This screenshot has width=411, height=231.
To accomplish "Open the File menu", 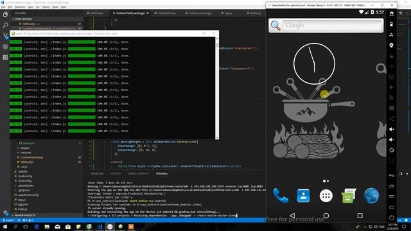I will pos(3,7).
